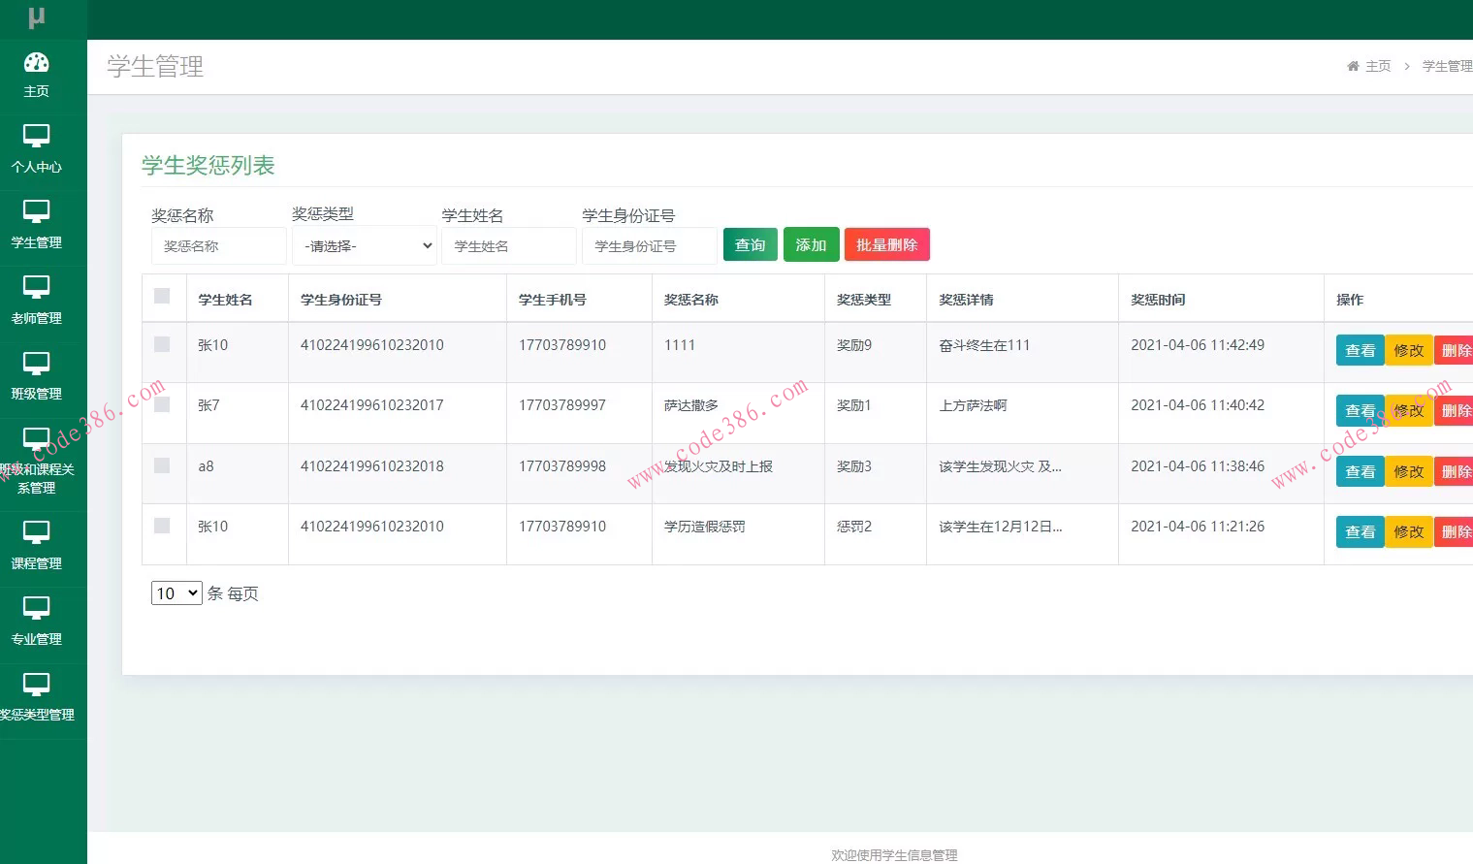Open 专业管理 sidebar icon
The image size is (1473, 864).
[36, 609]
